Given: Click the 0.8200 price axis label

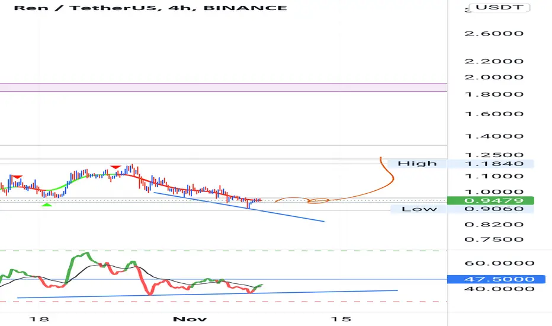Looking at the screenshot, I should click(494, 225).
